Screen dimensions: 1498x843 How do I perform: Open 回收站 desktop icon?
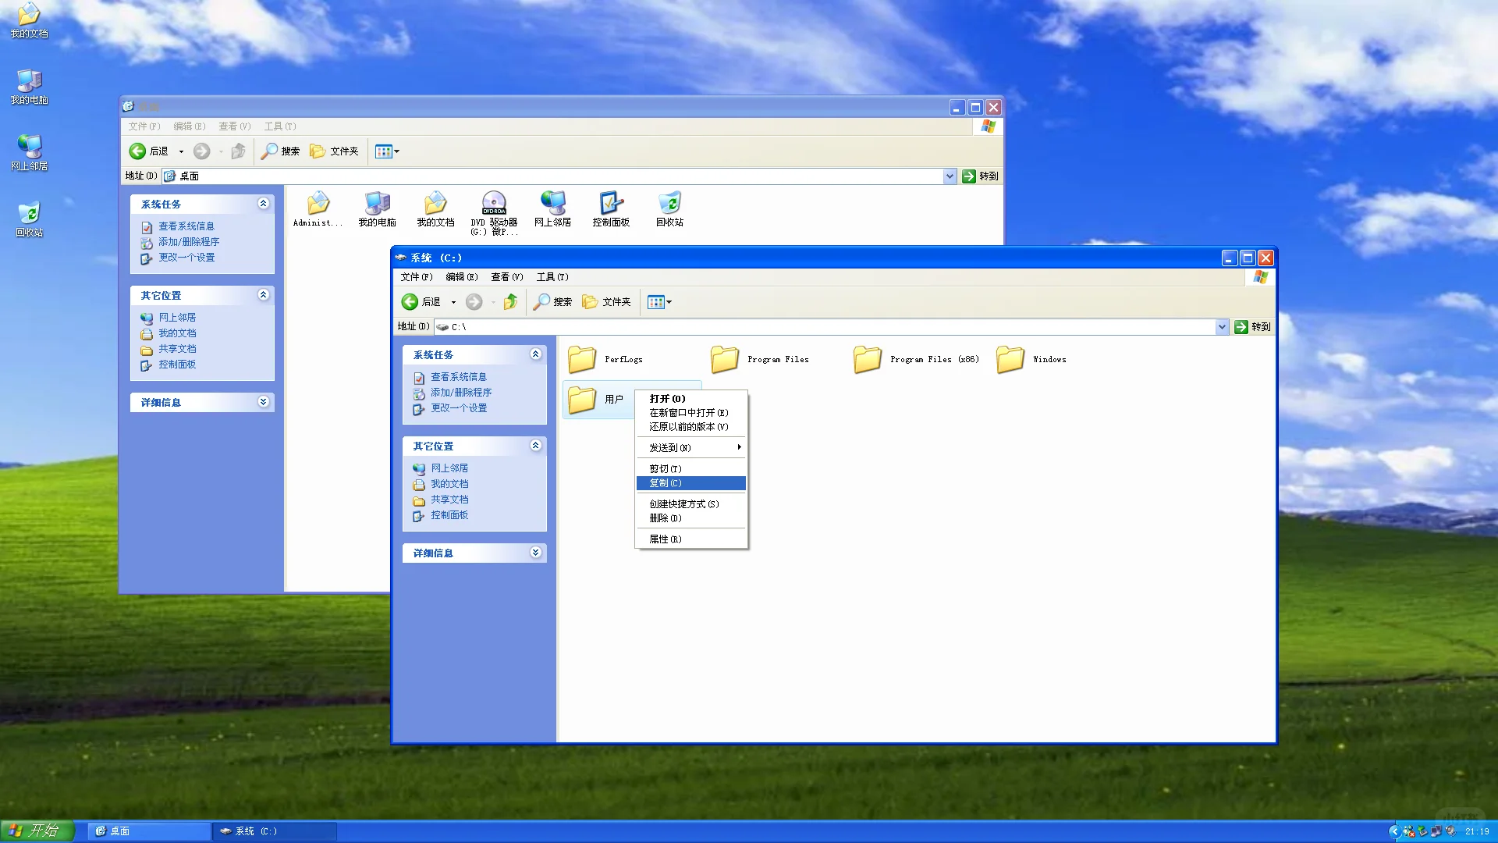click(29, 217)
